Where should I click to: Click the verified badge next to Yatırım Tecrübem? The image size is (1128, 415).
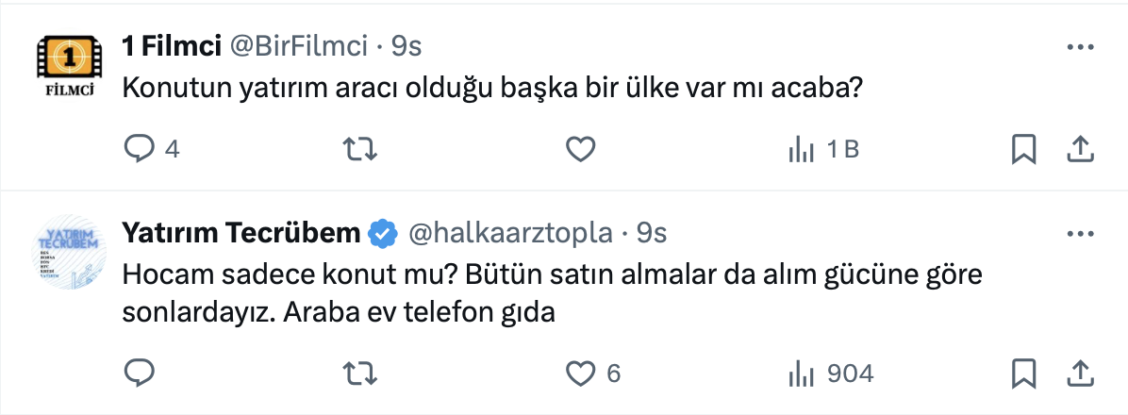tap(381, 233)
